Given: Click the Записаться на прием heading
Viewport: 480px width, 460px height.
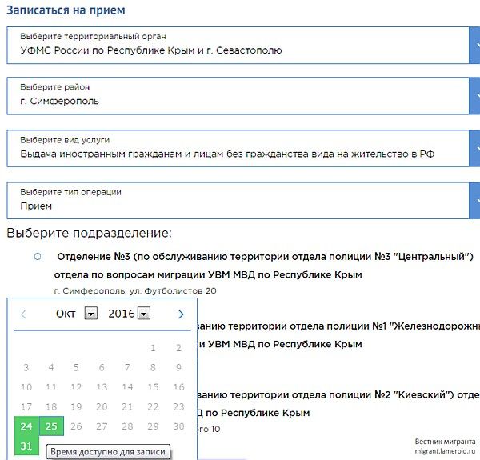Looking at the screenshot, I should point(66,10).
